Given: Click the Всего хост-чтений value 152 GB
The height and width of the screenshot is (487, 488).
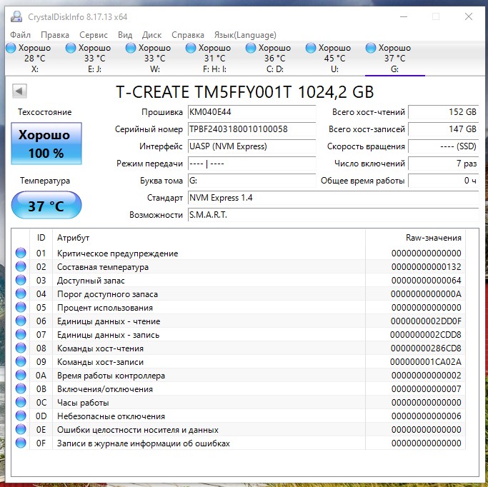Looking at the screenshot, I should tap(444, 112).
